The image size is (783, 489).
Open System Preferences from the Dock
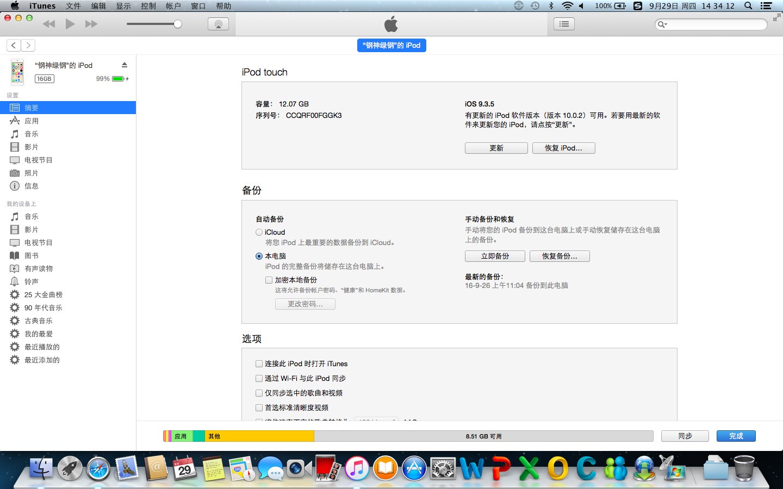[x=443, y=468]
